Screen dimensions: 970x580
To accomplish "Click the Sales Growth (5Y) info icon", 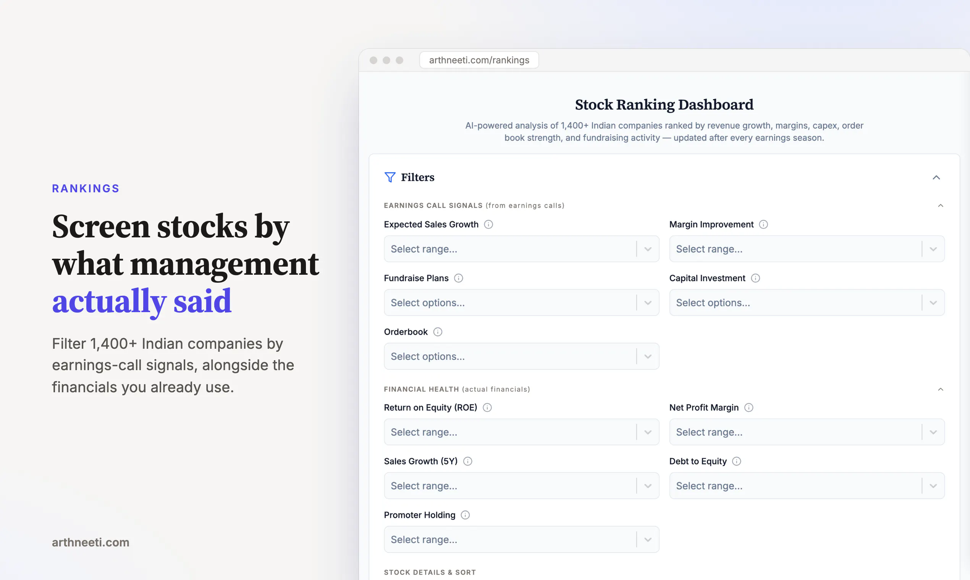I will (x=468, y=461).
